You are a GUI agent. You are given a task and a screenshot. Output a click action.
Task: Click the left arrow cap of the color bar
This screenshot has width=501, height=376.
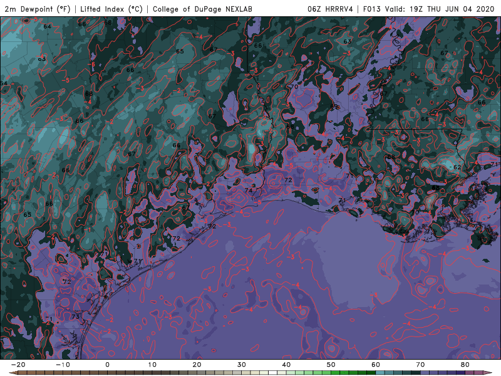tap(13, 372)
